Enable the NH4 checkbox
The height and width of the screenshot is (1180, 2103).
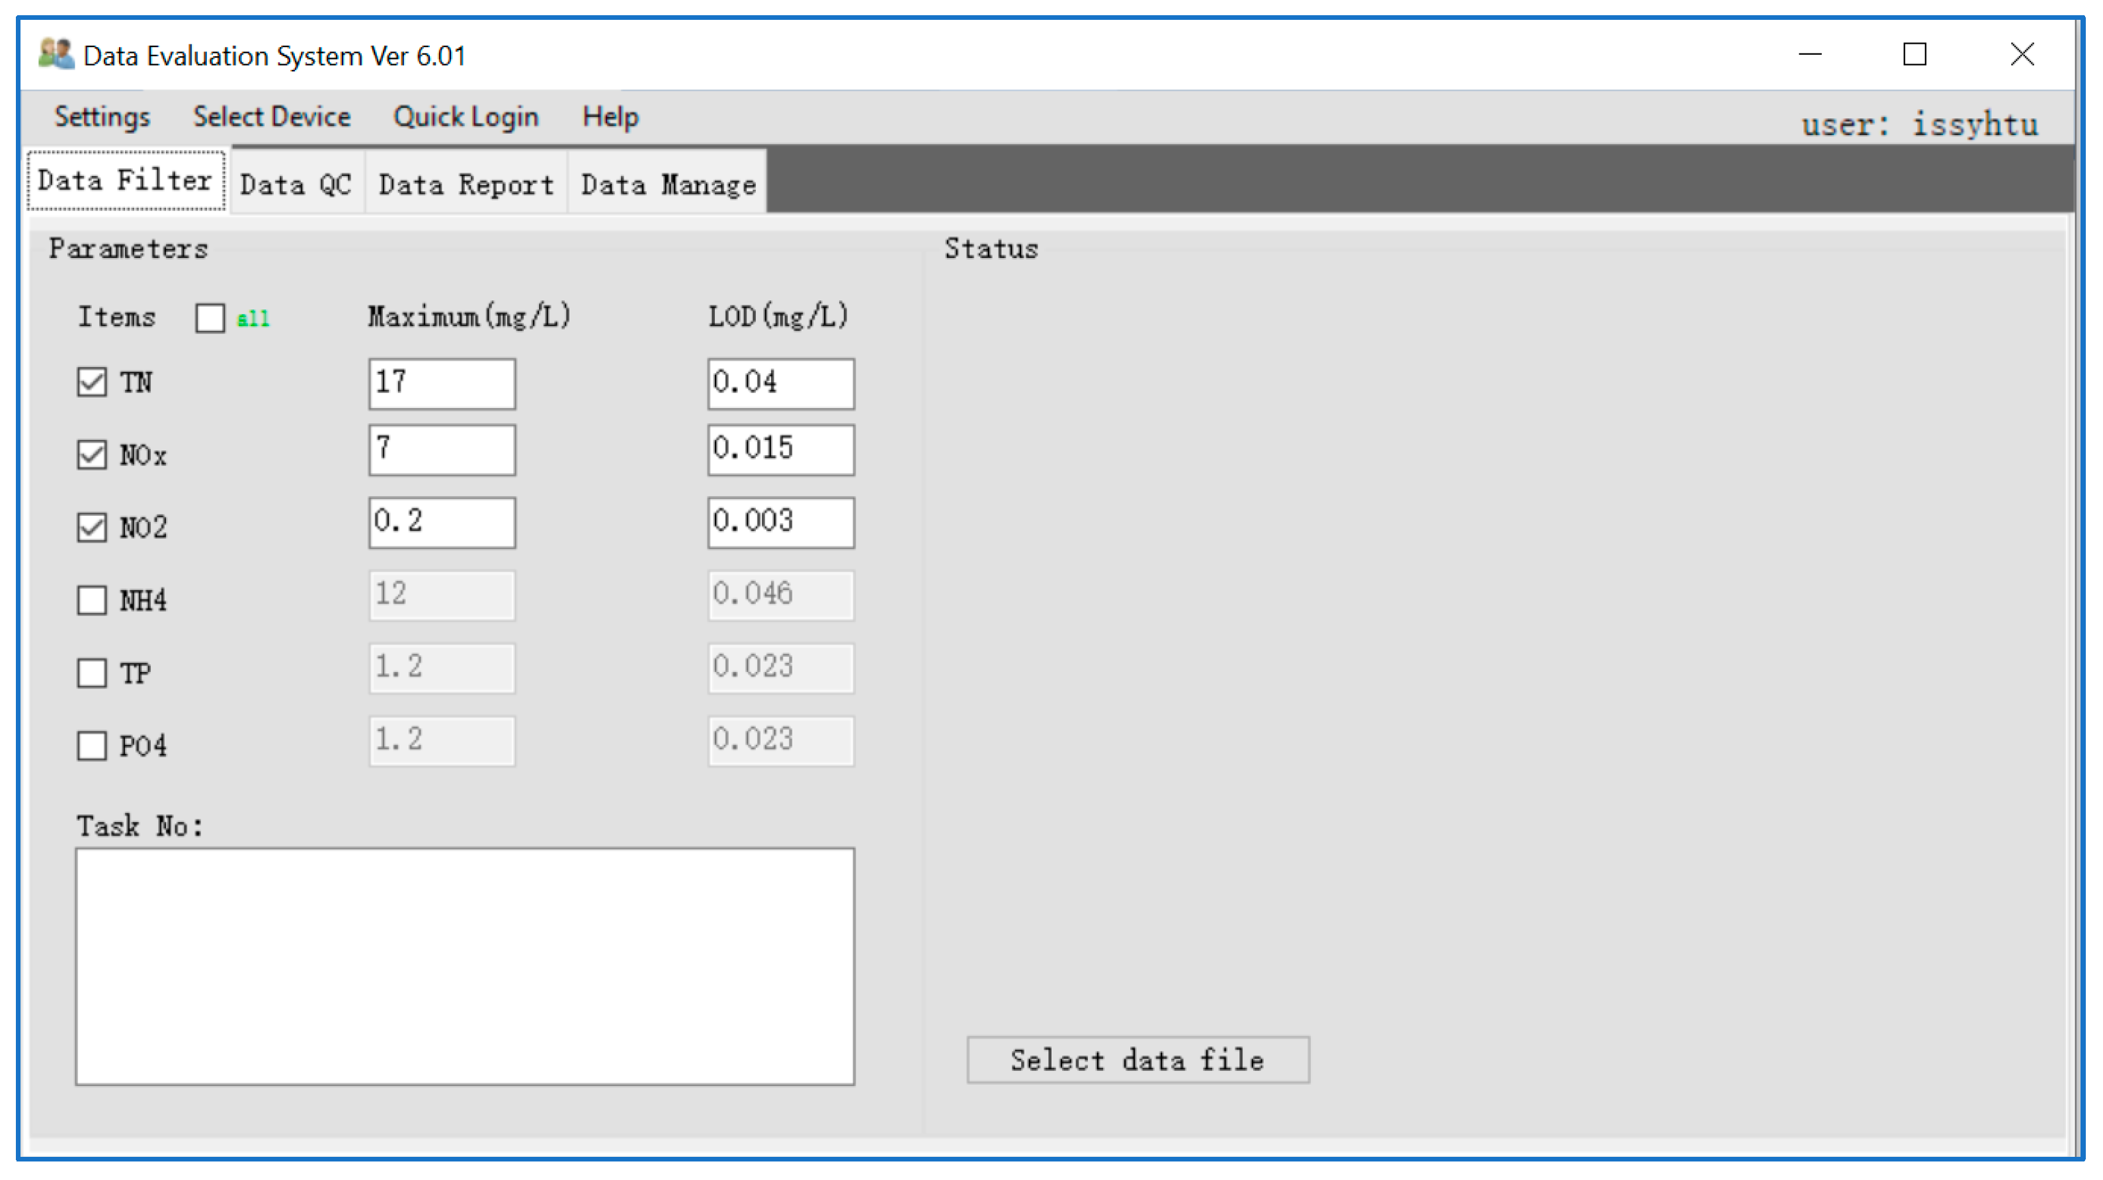(x=91, y=600)
